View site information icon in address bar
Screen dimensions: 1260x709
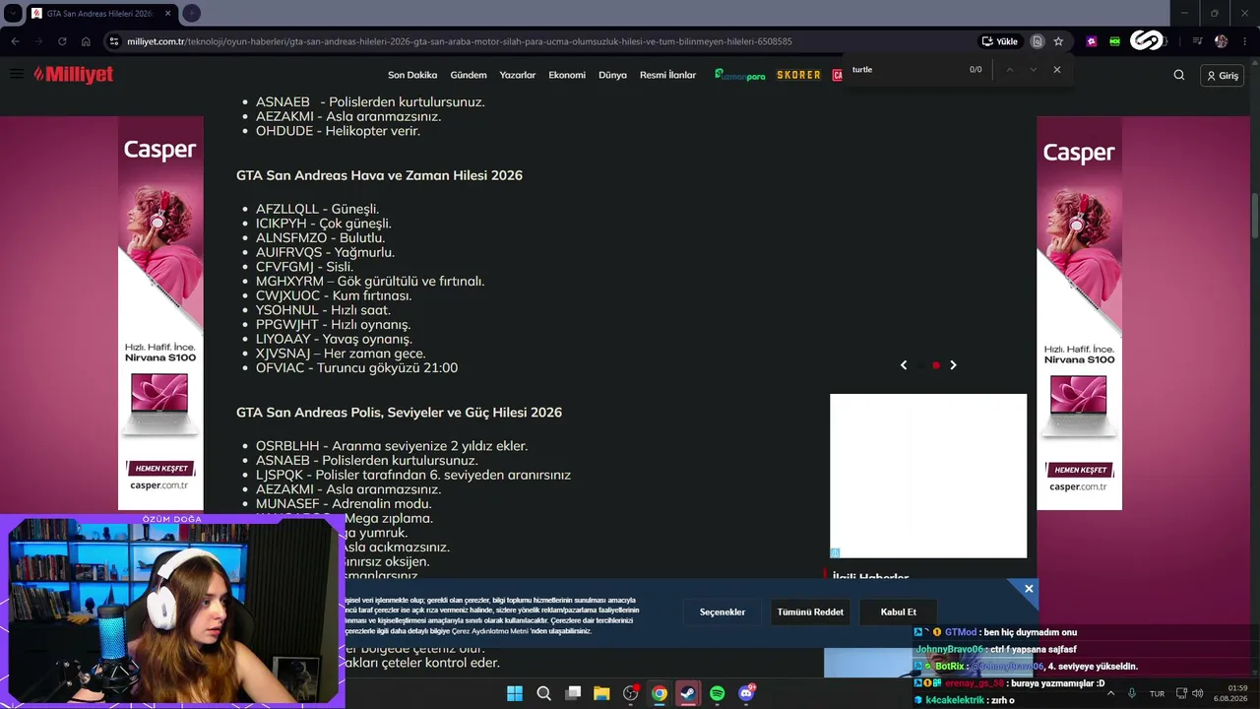click(114, 41)
